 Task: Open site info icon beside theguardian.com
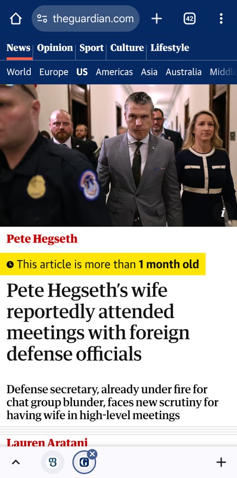[42, 19]
